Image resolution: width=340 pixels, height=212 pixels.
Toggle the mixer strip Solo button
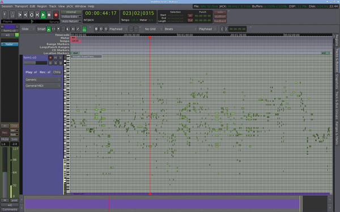pyautogui.click(x=14, y=139)
